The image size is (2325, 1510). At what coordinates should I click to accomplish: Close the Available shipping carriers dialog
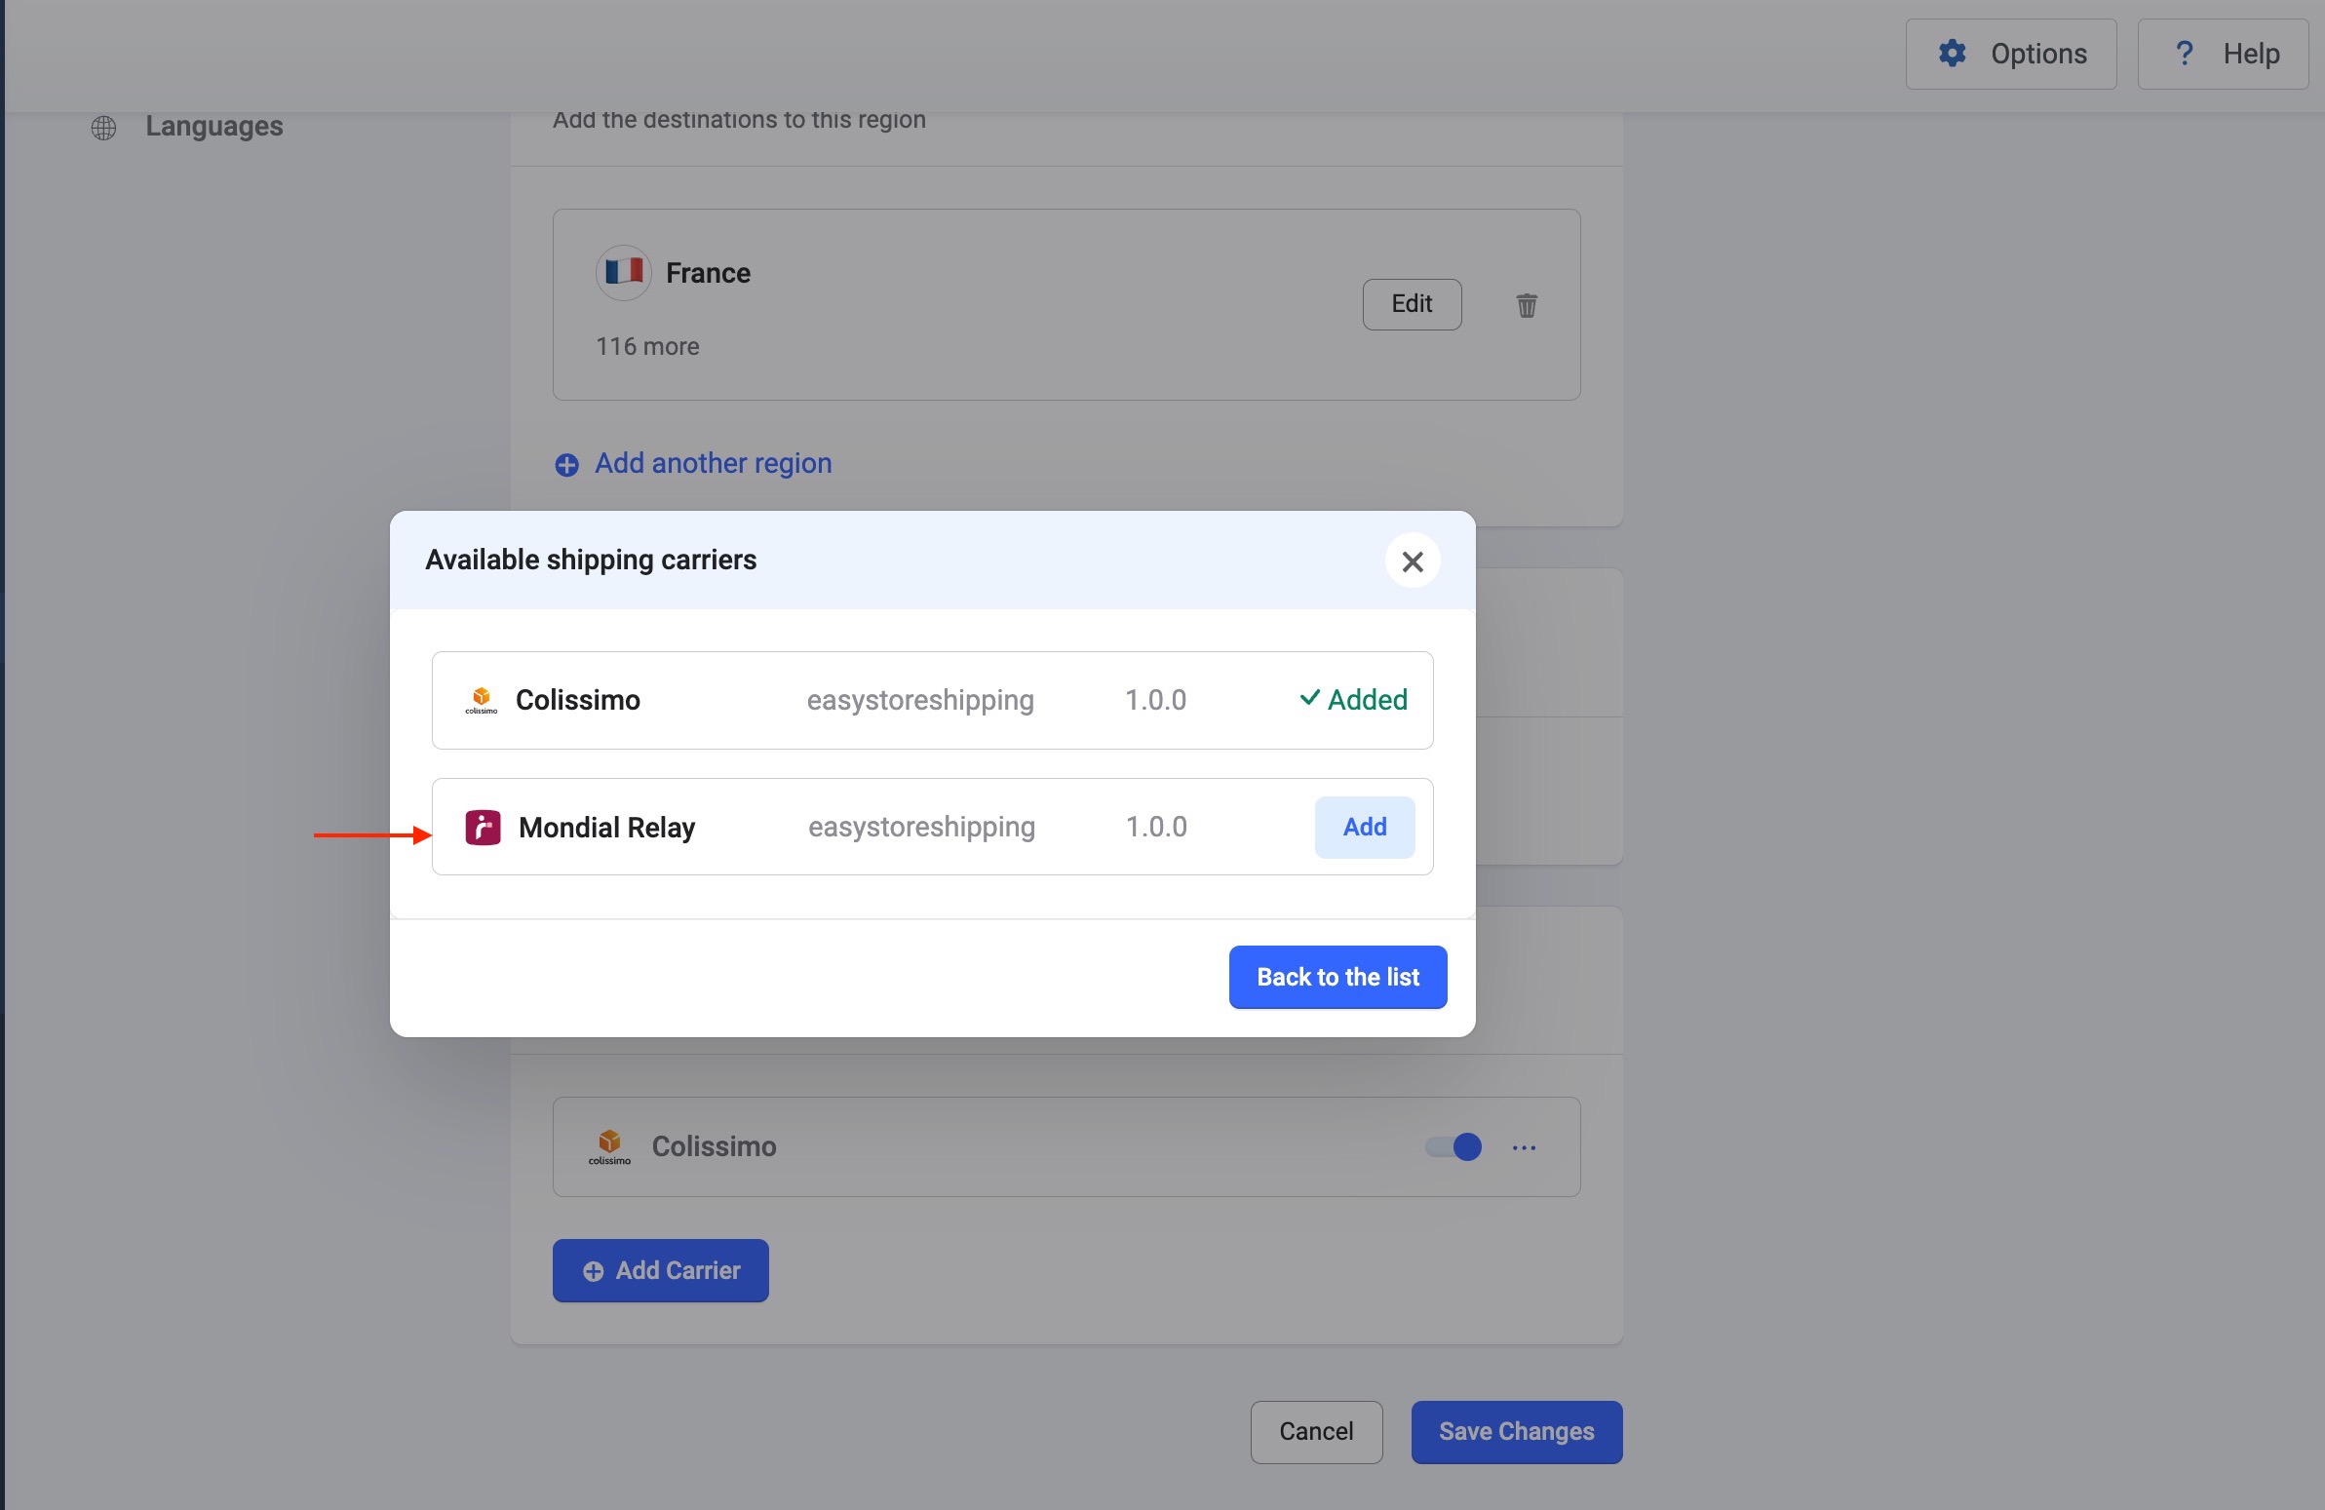pyautogui.click(x=1412, y=561)
